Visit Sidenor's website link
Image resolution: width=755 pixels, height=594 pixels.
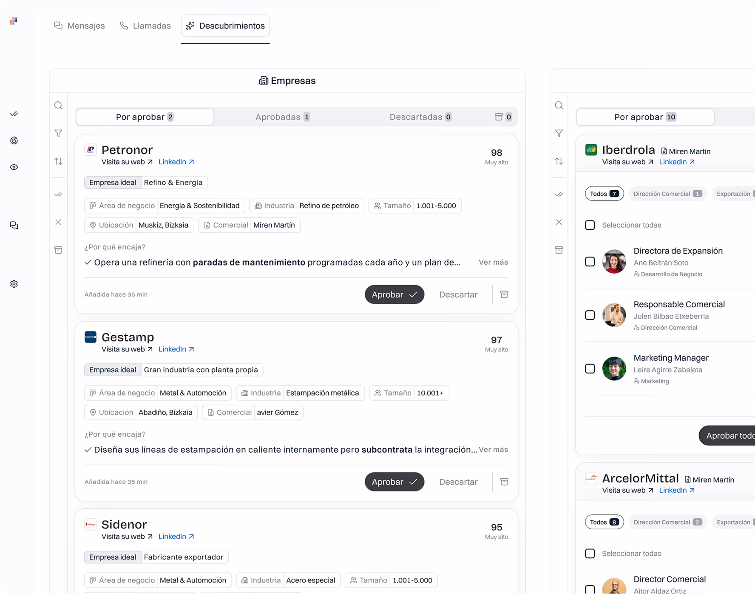pos(127,537)
